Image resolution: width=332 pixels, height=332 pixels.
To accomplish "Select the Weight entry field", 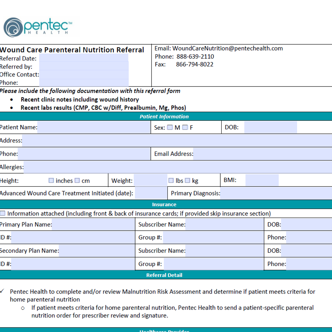I will pos(150,181).
